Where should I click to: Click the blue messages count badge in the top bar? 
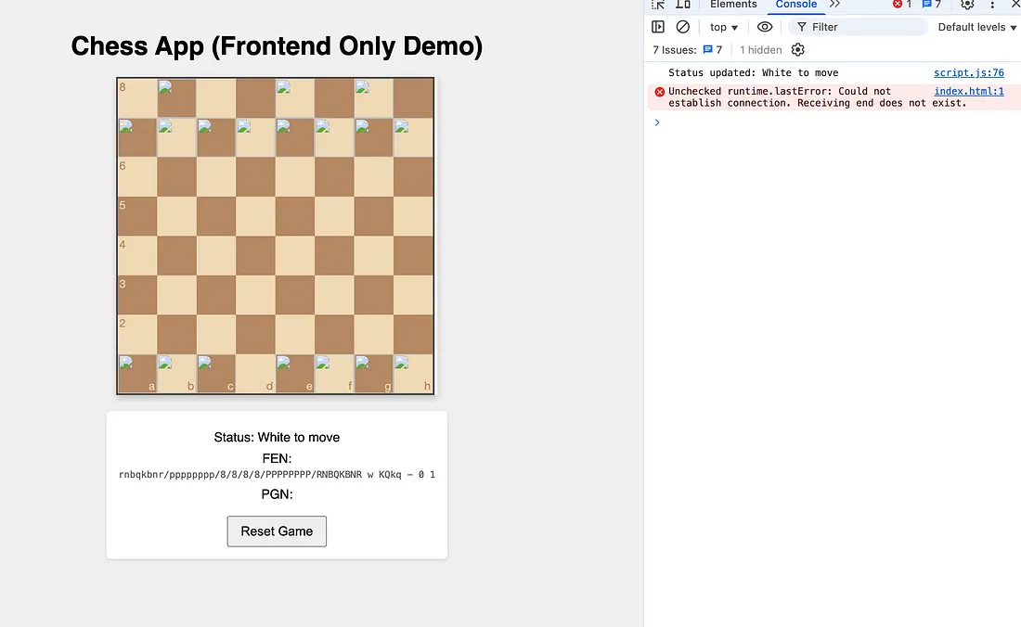tap(932, 5)
